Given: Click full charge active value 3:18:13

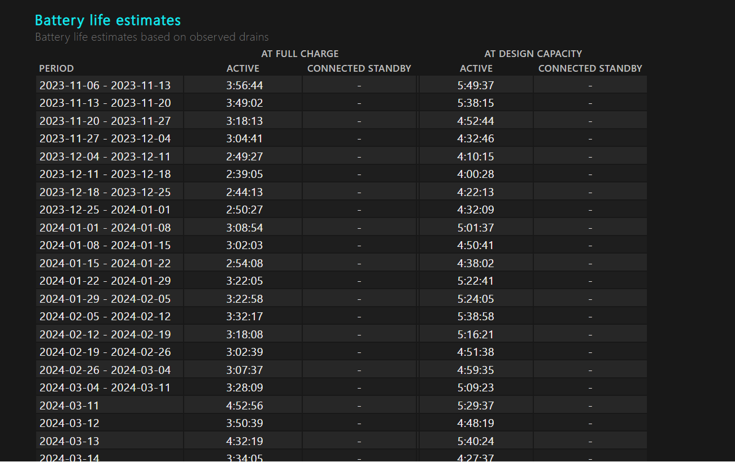Looking at the screenshot, I should click(x=245, y=121).
